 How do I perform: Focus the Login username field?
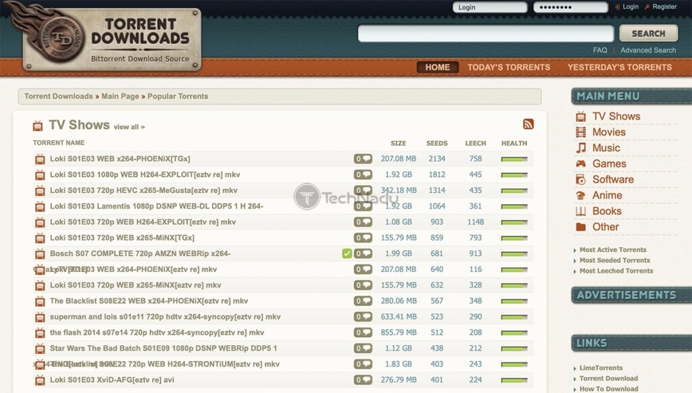[490, 7]
